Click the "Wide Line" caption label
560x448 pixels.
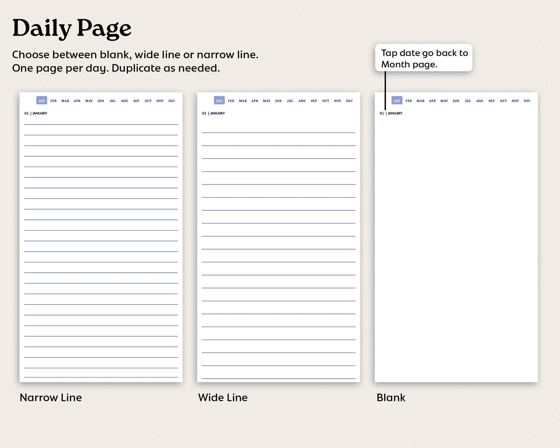(223, 398)
